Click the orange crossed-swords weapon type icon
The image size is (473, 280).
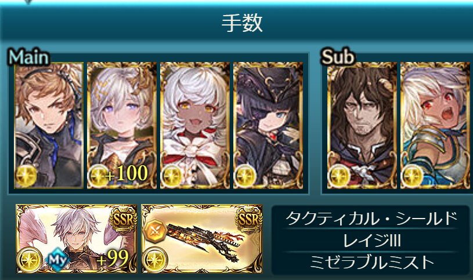click(x=156, y=231)
